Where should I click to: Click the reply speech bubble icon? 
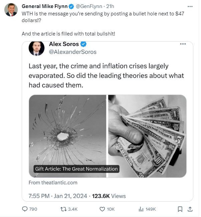(25, 209)
